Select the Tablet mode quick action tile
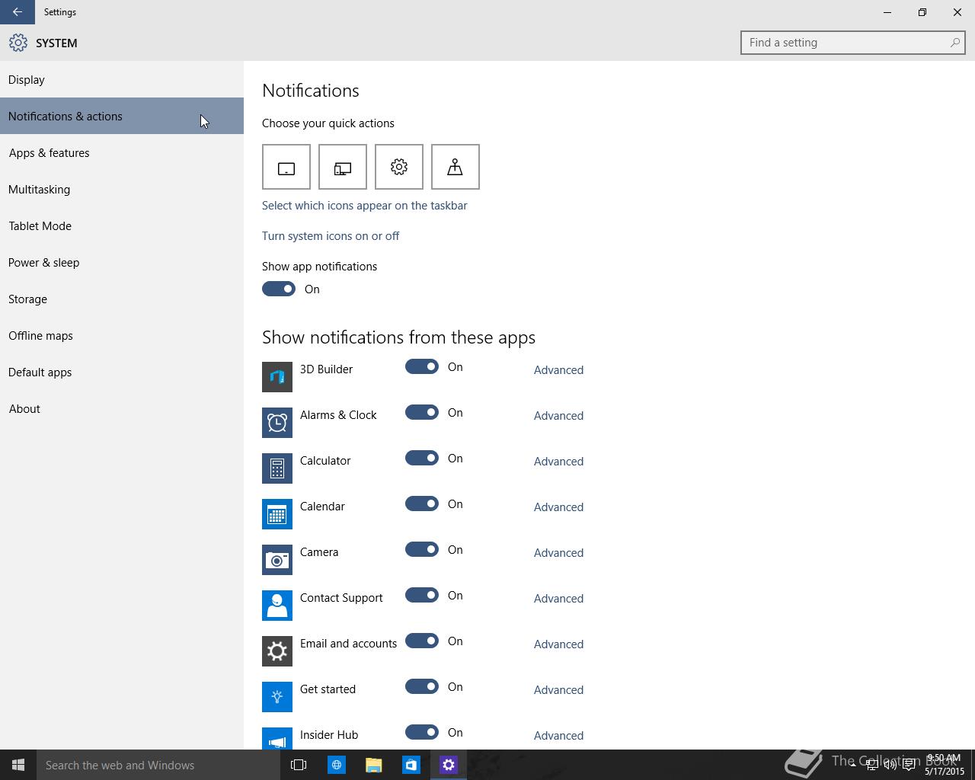This screenshot has height=780, width=975. click(x=286, y=167)
